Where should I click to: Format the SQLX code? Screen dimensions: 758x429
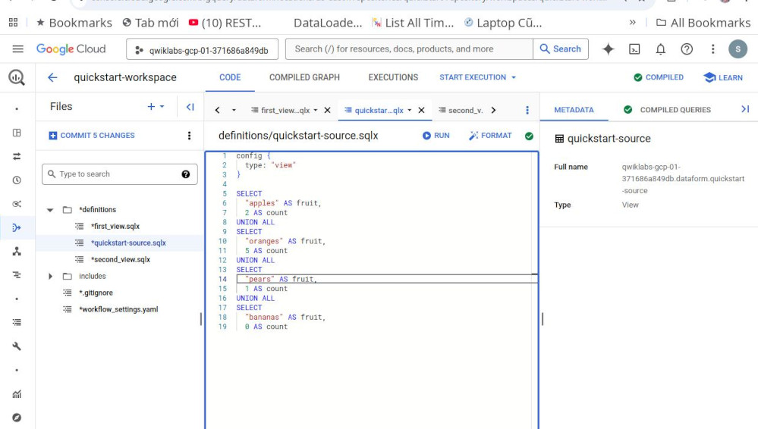pos(490,136)
